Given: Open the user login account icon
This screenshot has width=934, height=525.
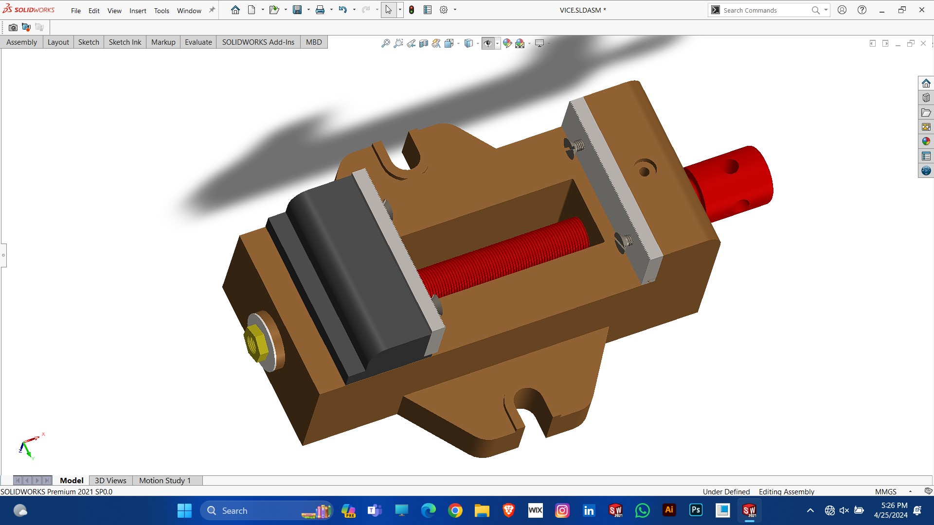Looking at the screenshot, I should point(842,10).
